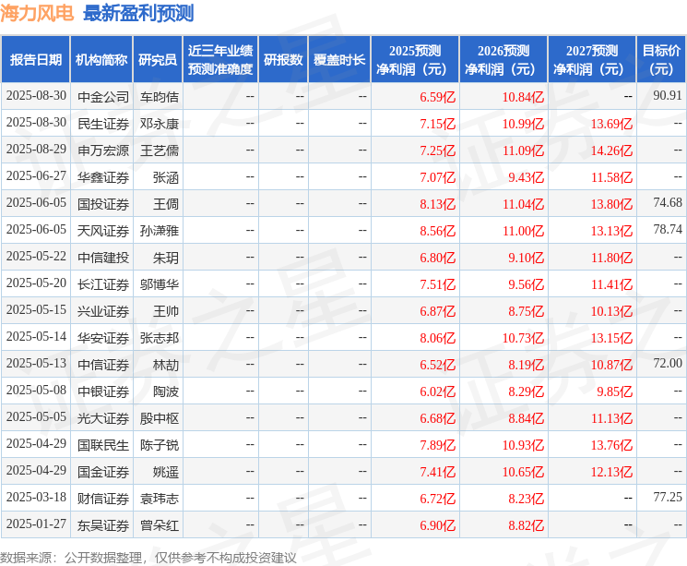Click 2025 forecast 6.90亿
The height and width of the screenshot is (566, 687).
[x=438, y=525]
